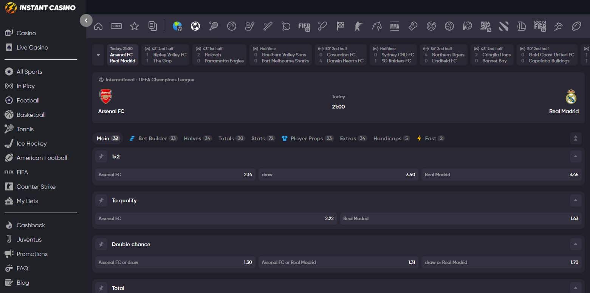This screenshot has height=293, width=590.
Task: Collapse the Double chance market section
Action: coord(576,244)
